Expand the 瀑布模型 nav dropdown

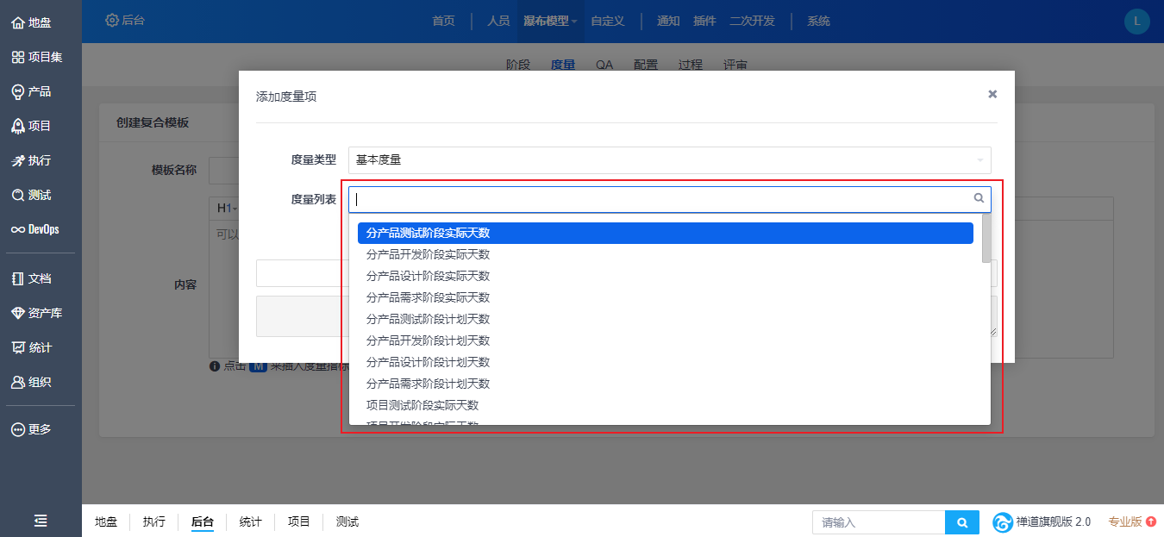(550, 21)
